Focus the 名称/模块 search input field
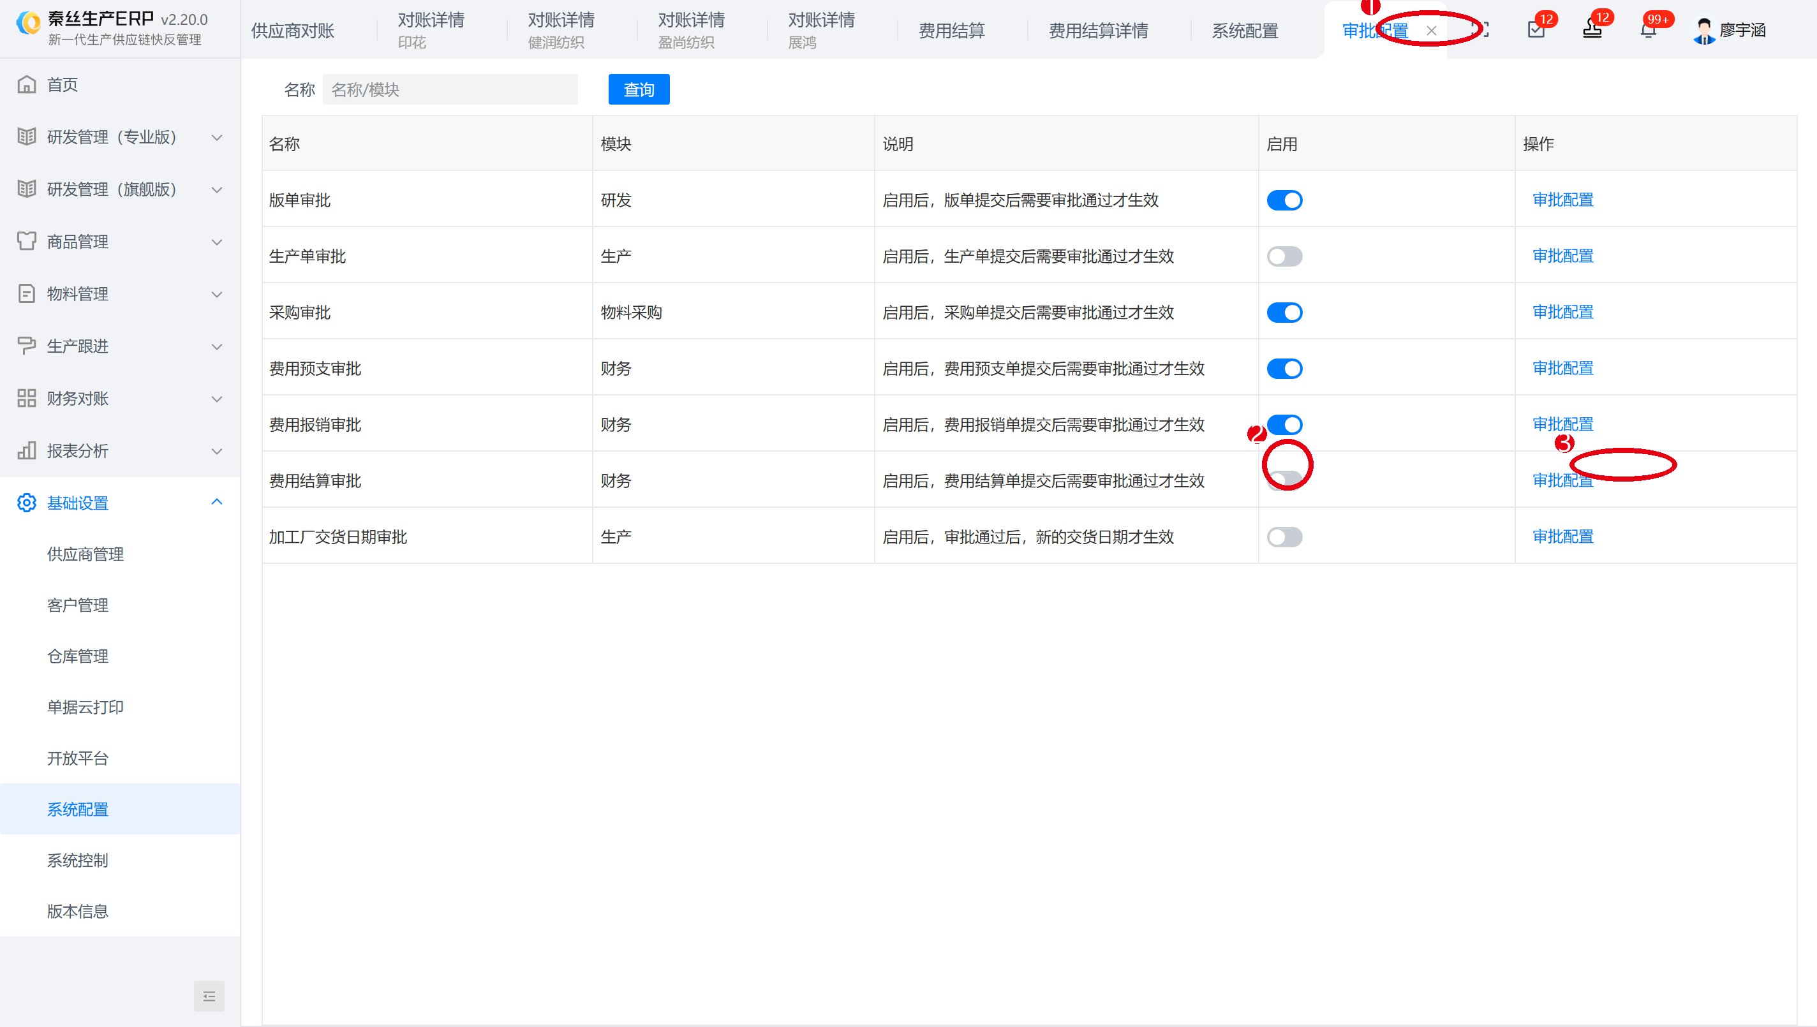 coord(450,89)
